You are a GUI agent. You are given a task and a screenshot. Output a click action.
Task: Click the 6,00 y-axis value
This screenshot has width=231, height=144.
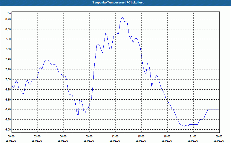(8, 129)
